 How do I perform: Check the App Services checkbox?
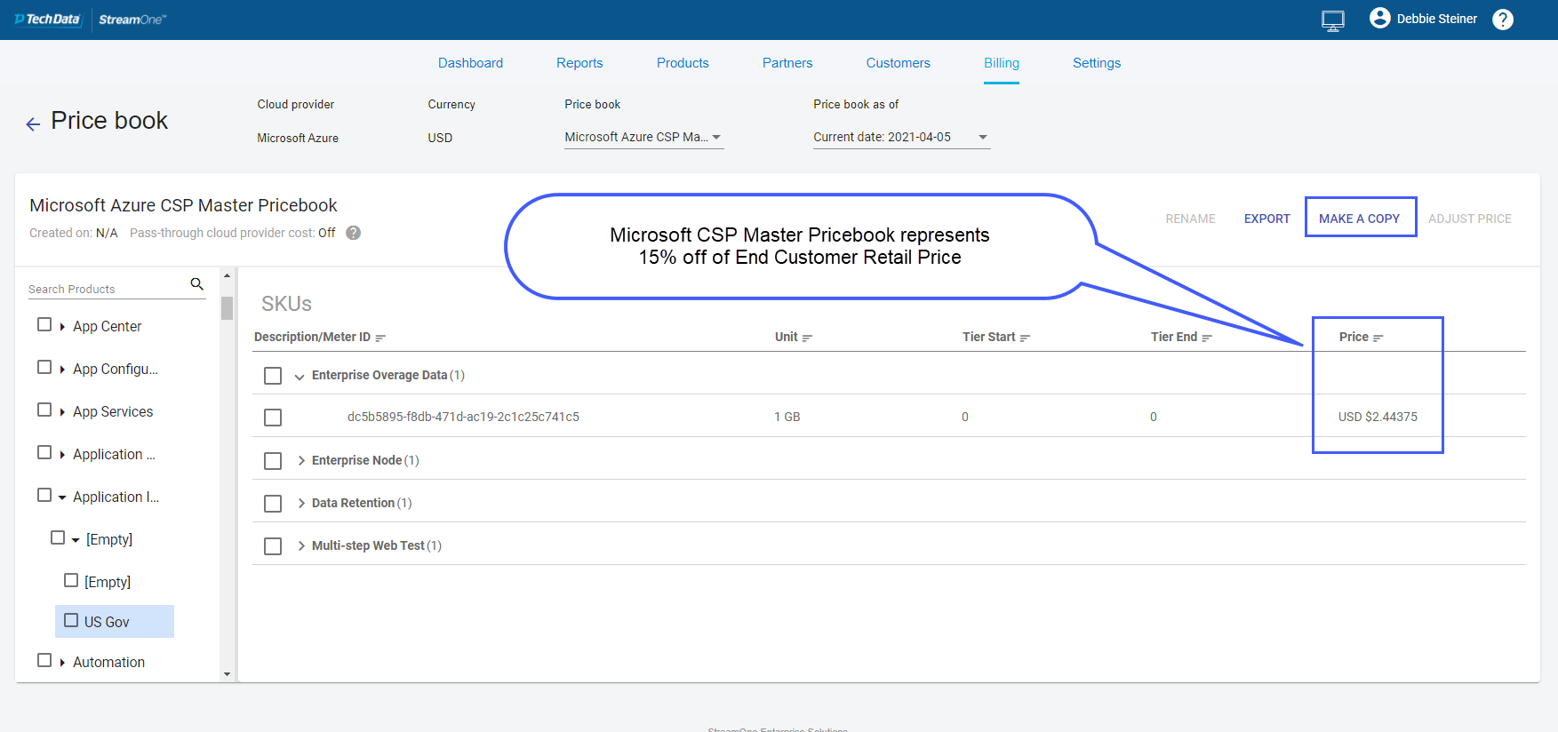click(44, 410)
